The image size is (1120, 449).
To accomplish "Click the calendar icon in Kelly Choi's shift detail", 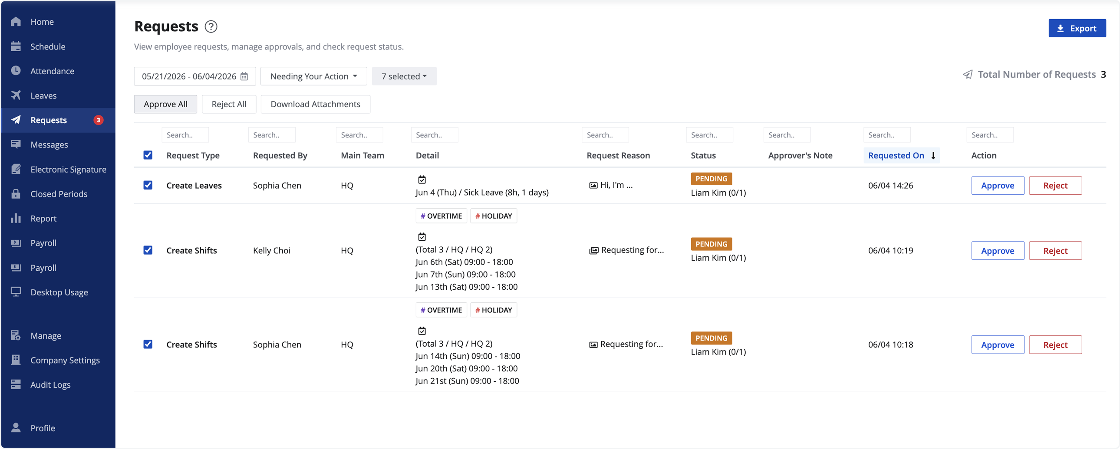I will coord(422,237).
